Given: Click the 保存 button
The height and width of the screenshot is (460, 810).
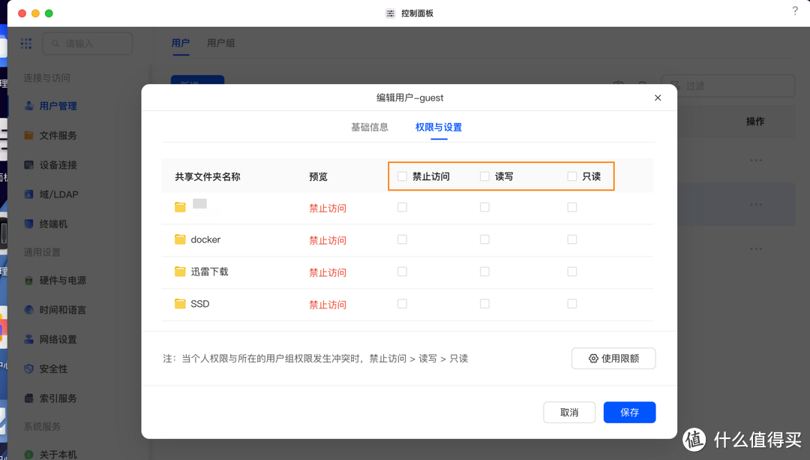Looking at the screenshot, I should (629, 413).
